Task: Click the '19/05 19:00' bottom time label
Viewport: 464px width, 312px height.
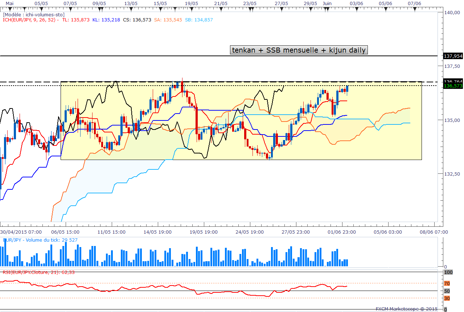Action: (203, 232)
